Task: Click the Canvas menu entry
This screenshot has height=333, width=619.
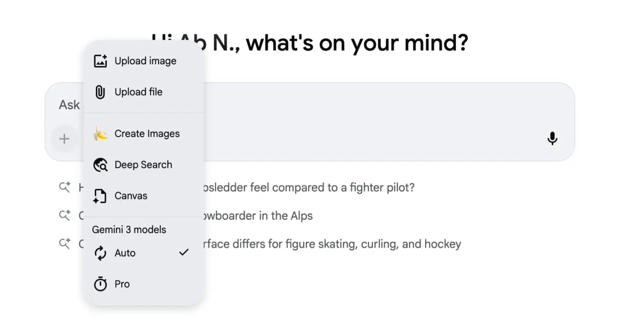Action: coord(131,195)
